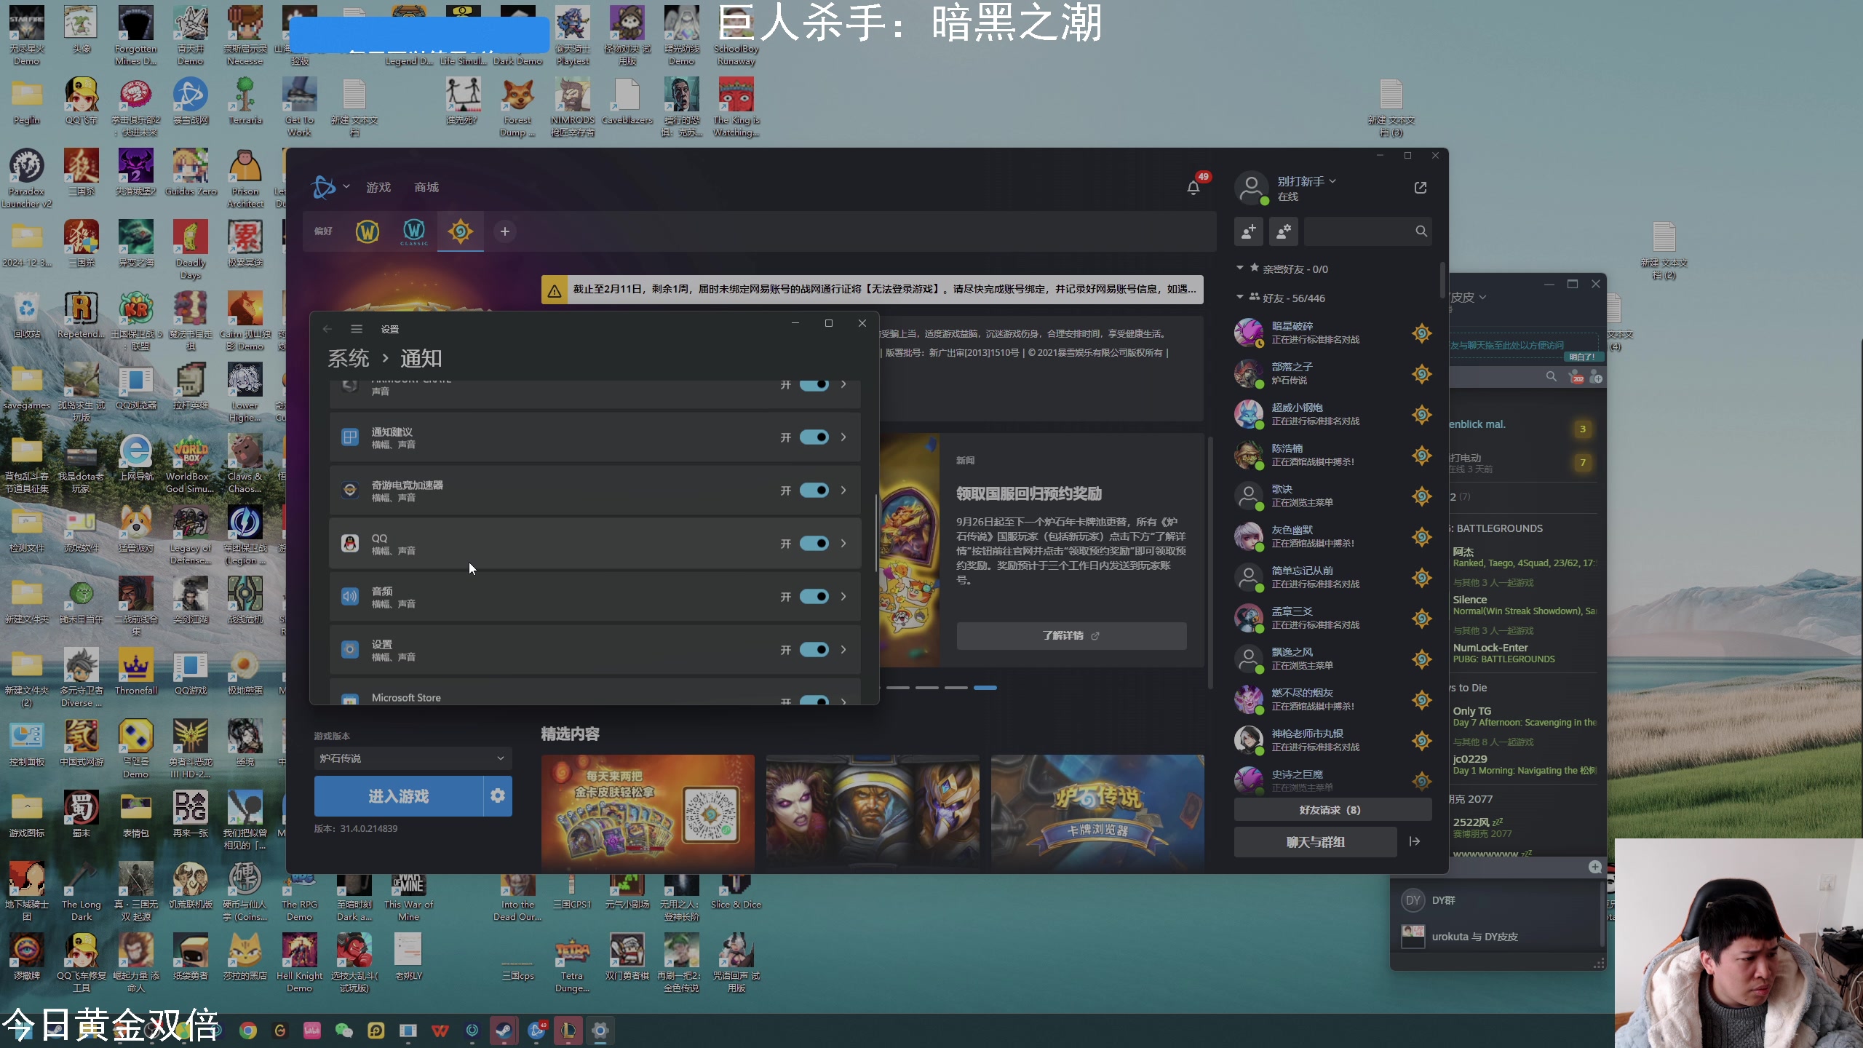Open Google Chrome from the taskbar
Image resolution: width=1863 pixels, height=1048 pixels.
pos(248,1031)
